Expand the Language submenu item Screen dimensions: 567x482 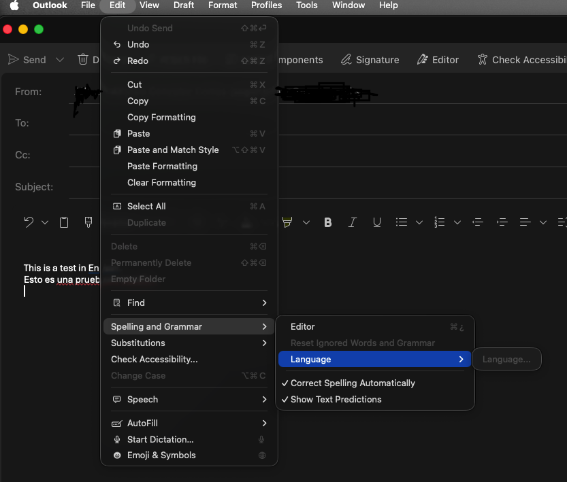tap(374, 359)
